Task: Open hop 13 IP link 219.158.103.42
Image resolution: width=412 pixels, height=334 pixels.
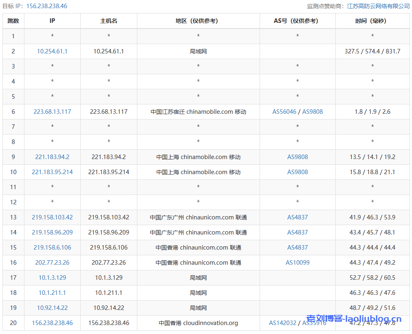Action: pyautogui.click(x=52, y=217)
